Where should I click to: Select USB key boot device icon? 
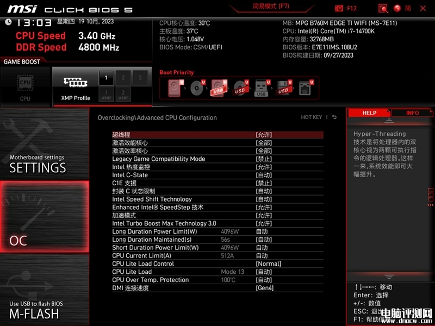pos(262,88)
